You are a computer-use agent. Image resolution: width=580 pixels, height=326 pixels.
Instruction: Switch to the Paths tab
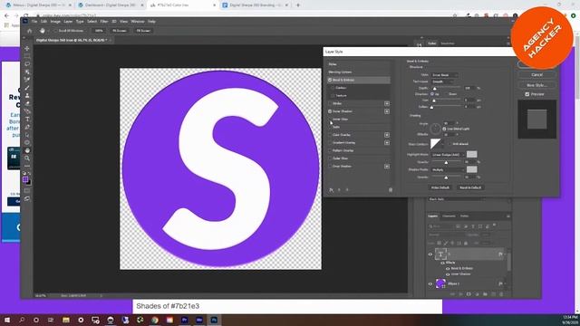465,216
